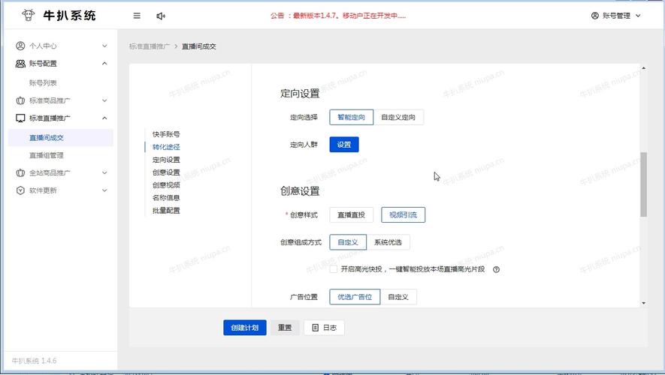Click the scrollbar up arrow
Viewport: 665px width, 375px height.
tap(643, 67)
